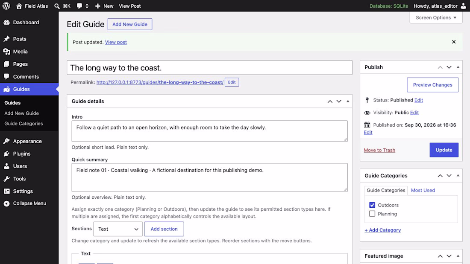
Task: Toggle the Featured image panel triangle
Action: [458, 256]
